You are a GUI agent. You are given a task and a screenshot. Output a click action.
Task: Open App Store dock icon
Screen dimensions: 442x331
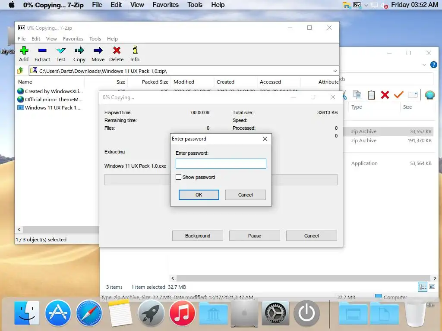pyautogui.click(x=58, y=313)
